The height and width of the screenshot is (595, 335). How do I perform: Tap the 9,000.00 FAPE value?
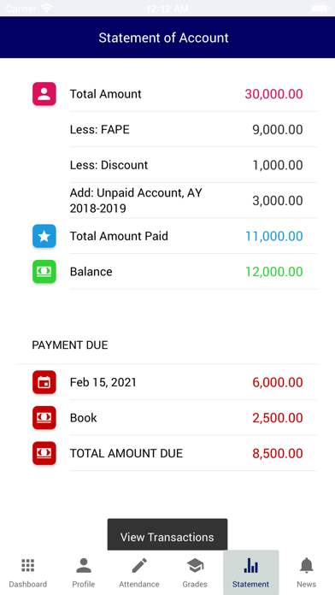(278, 129)
